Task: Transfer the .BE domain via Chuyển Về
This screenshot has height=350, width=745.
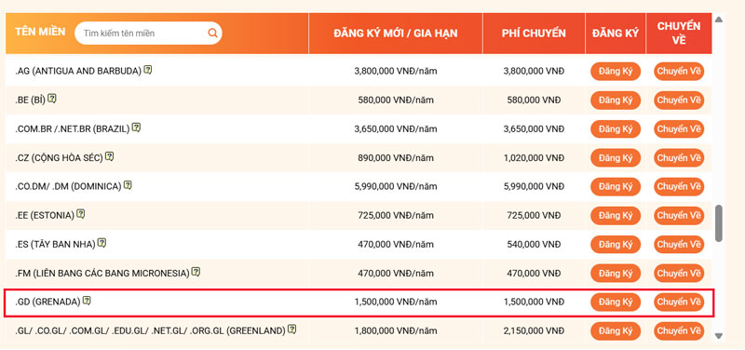Action: click(679, 101)
